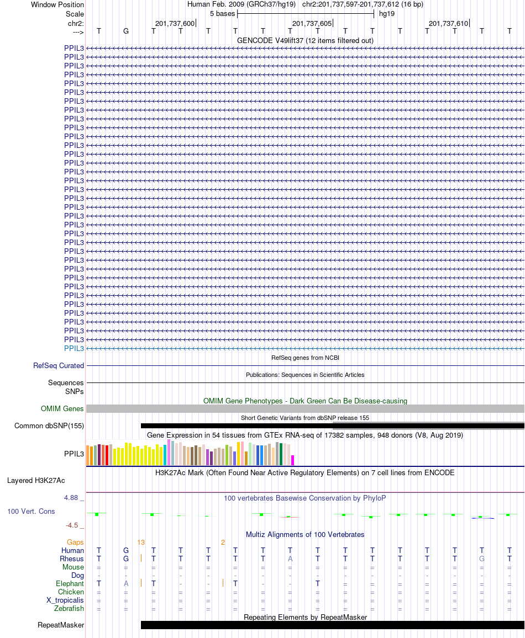Click the magenta bar in the GTEx chart

[x=292, y=460]
